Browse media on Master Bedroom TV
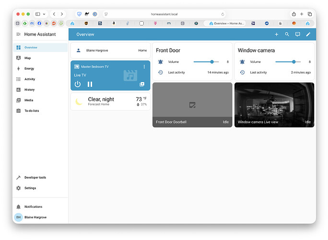Viewport: 328px width, 240px height. coord(142,84)
